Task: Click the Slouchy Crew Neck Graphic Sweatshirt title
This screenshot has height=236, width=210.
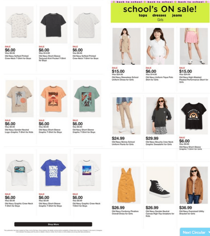Action: coord(159,143)
